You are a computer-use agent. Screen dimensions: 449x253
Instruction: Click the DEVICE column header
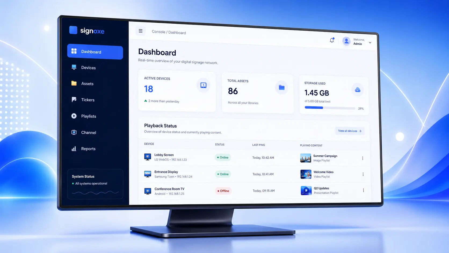(149, 144)
